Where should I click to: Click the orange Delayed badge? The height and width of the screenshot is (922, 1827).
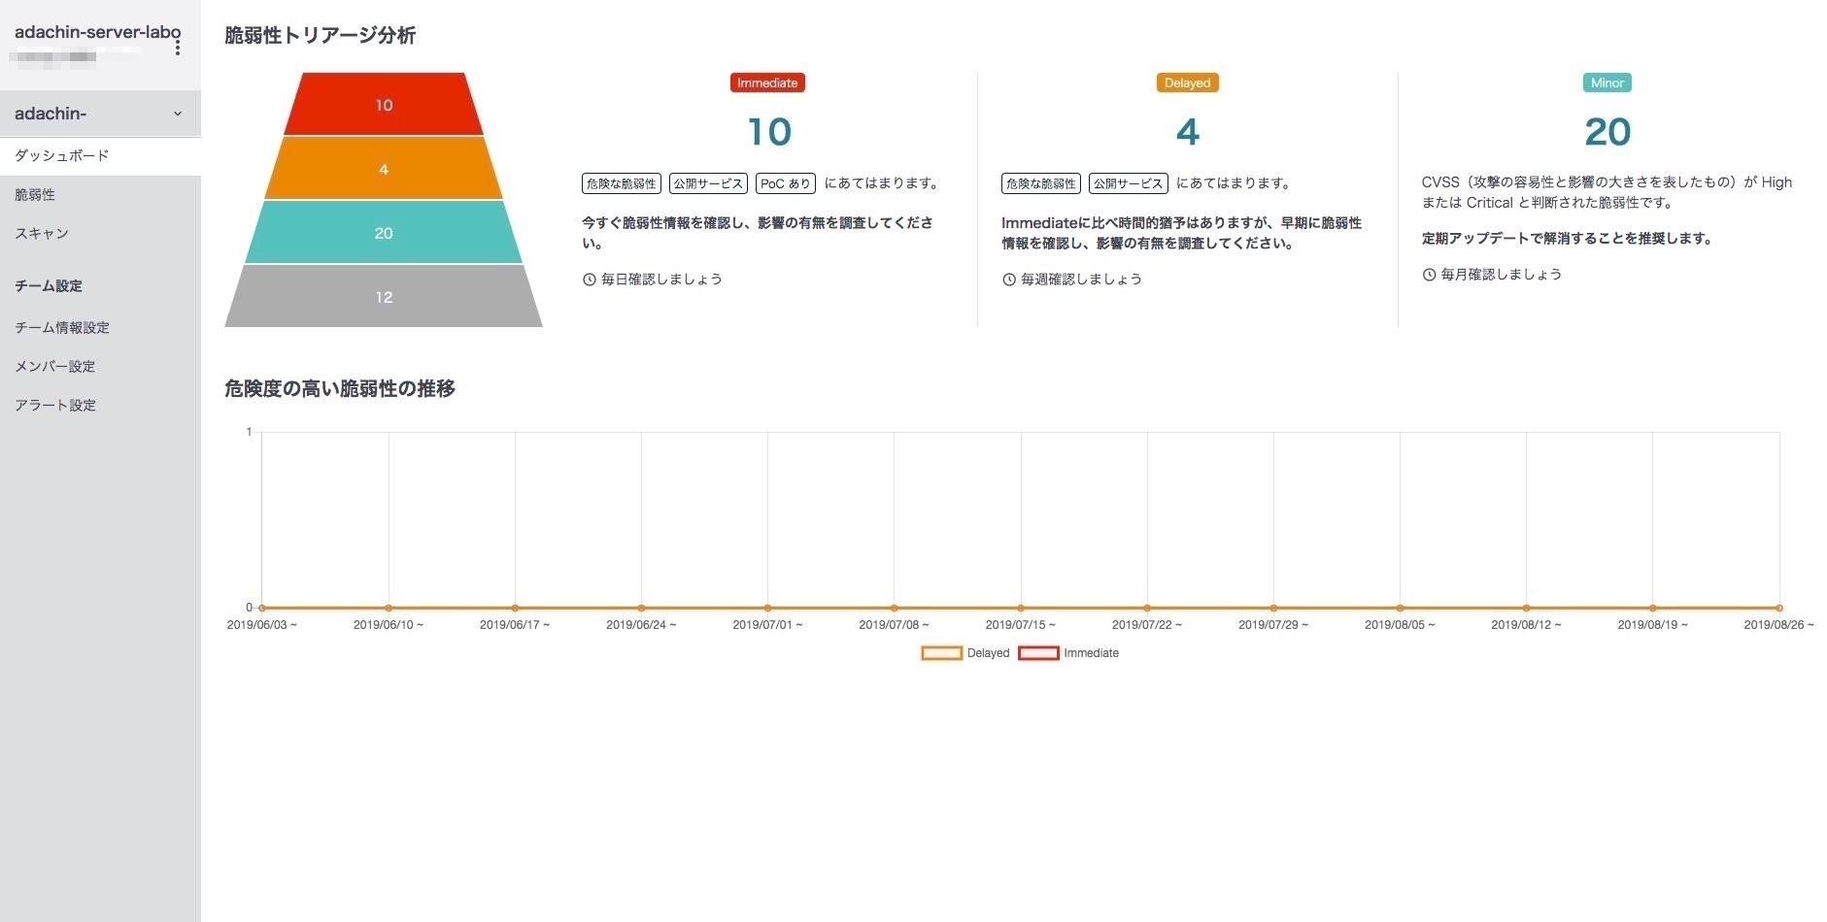click(1187, 83)
